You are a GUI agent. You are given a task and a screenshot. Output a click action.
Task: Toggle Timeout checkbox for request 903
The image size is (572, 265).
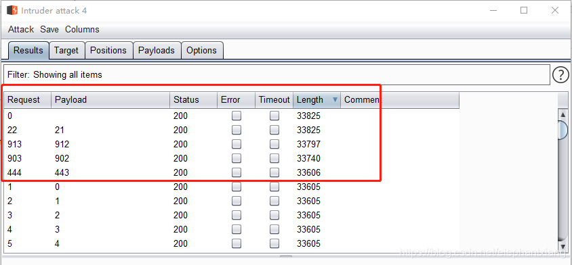tap(274, 158)
